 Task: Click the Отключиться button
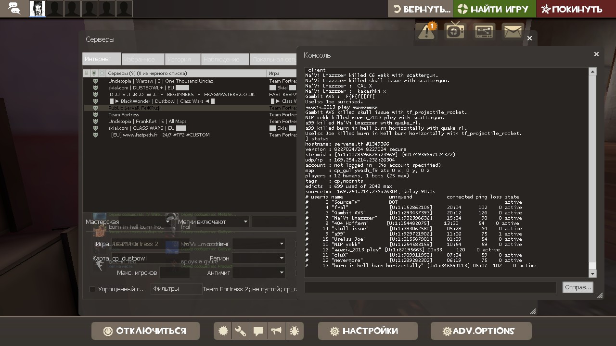[145, 331]
